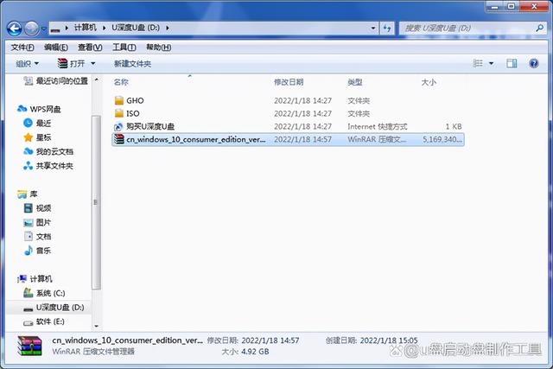Select the GHO folder icon
Screen dimensions: 553x369
point(119,100)
